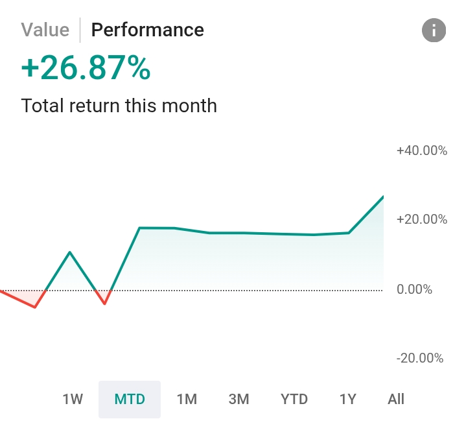Image resolution: width=466 pixels, height=443 pixels.
Task: Switch to the Value tab
Action: (x=45, y=30)
